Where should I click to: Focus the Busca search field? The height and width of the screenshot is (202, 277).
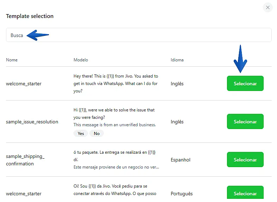click(139, 35)
